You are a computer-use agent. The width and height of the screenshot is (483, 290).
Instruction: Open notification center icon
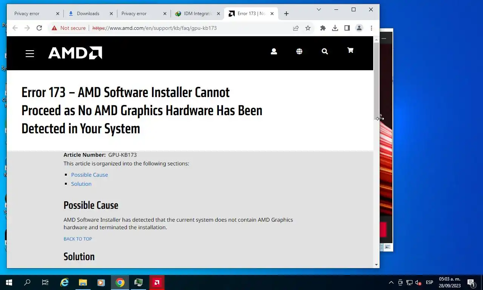pos(471,282)
